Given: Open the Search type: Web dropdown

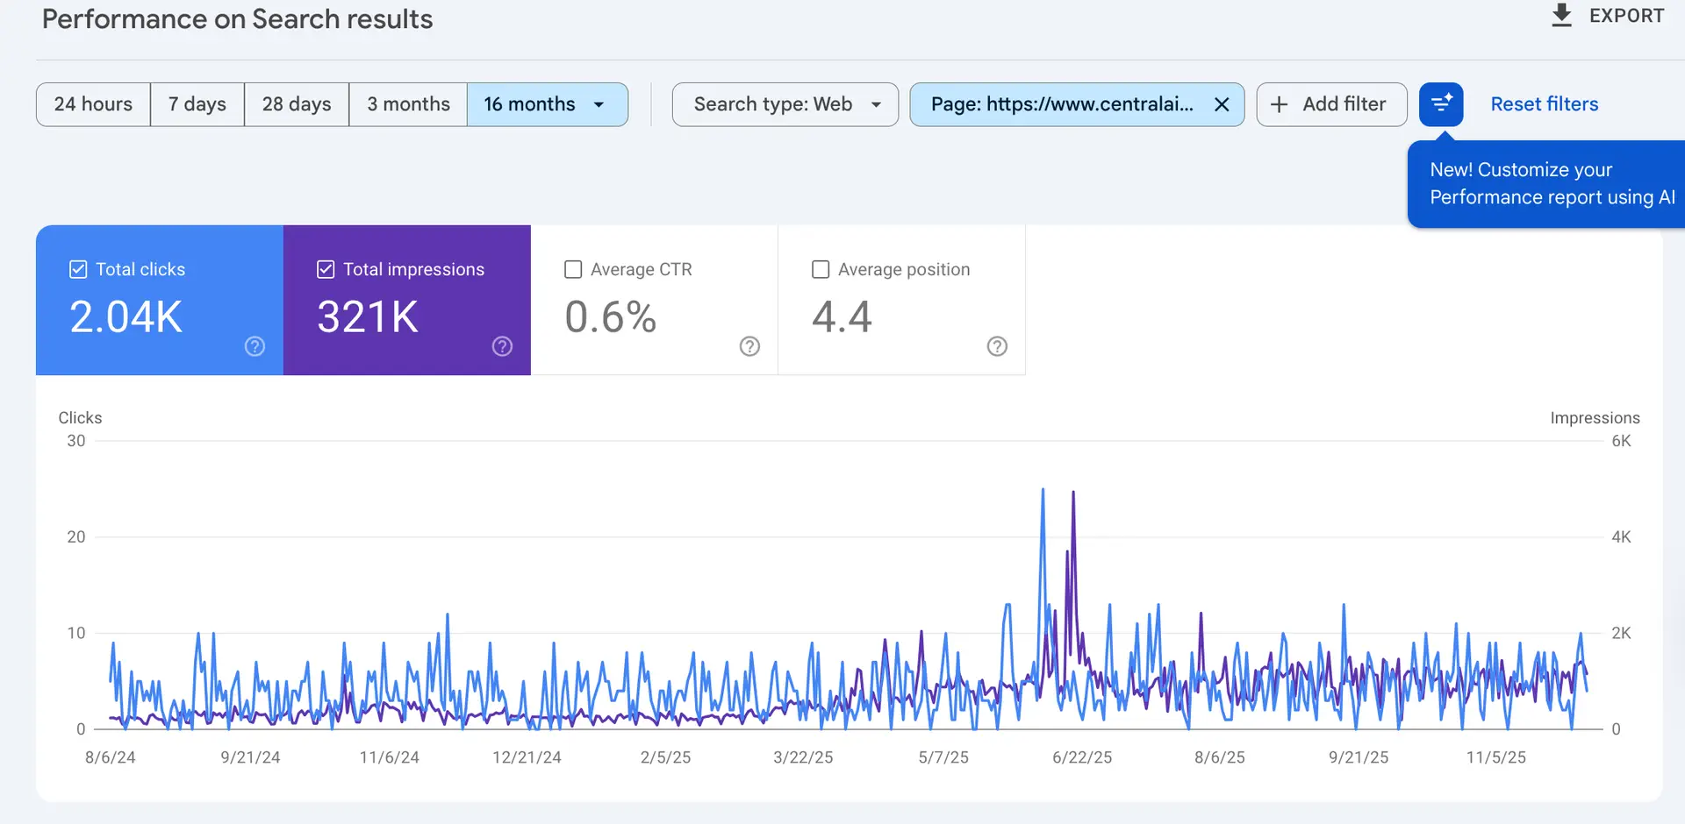Looking at the screenshot, I should pyautogui.click(x=785, y=104).
